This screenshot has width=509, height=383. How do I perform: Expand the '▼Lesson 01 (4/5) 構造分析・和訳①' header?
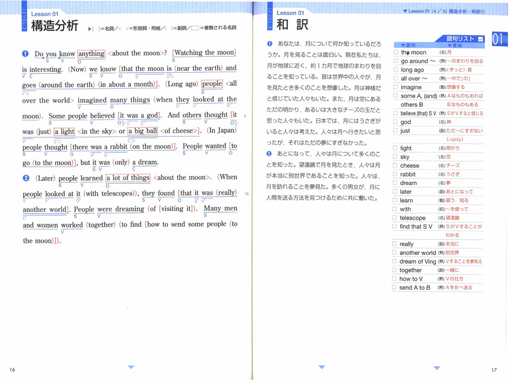444,12
